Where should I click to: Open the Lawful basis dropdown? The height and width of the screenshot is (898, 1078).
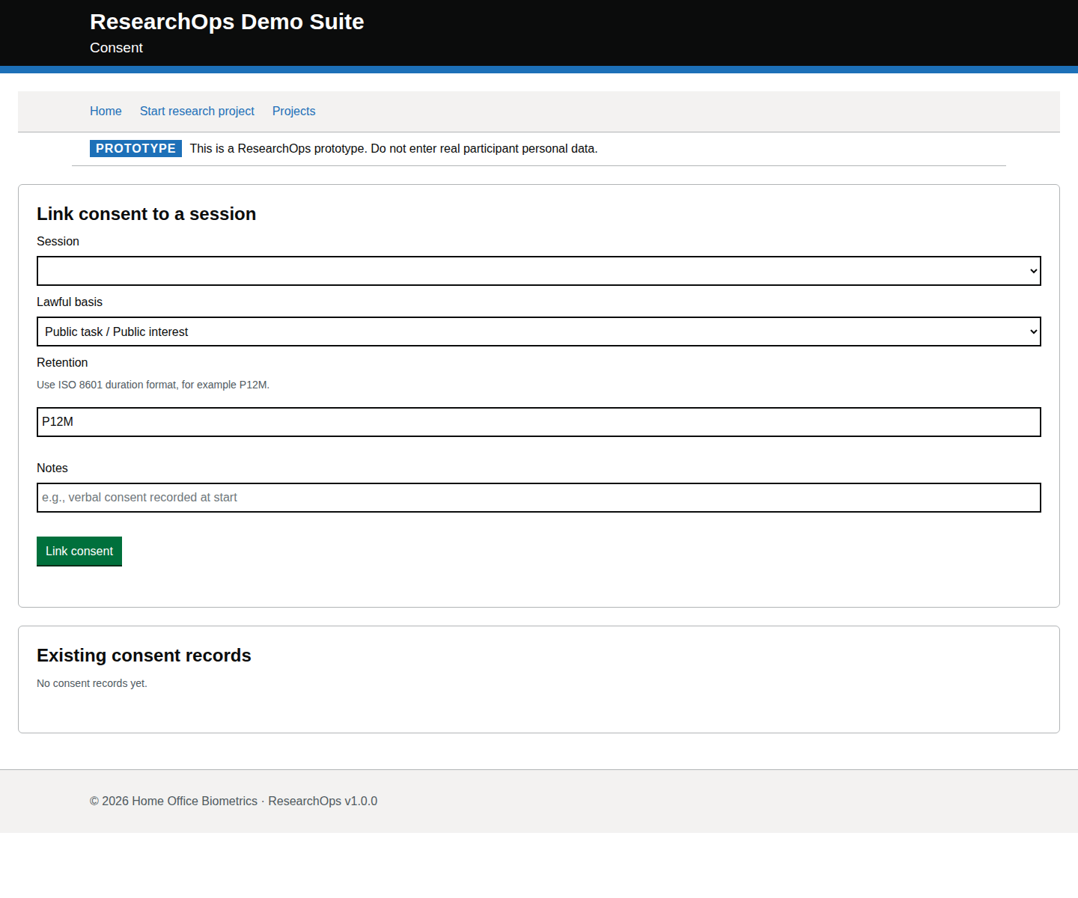[x=538, y=332]
